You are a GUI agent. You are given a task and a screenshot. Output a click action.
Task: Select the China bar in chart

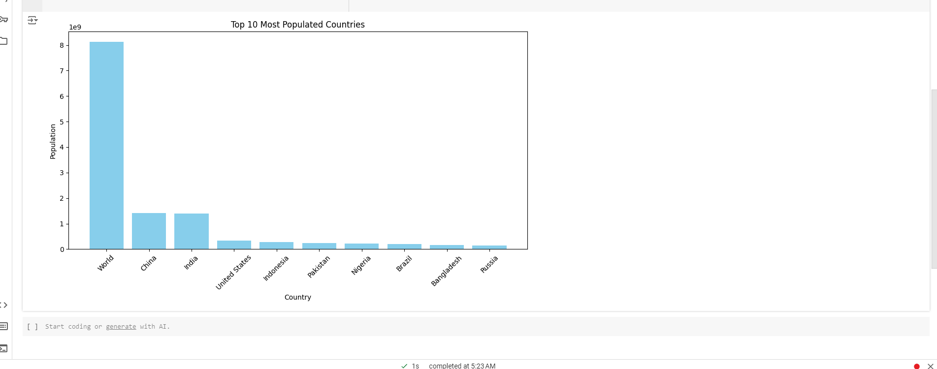pyautogui.click(x=149, y=231)
